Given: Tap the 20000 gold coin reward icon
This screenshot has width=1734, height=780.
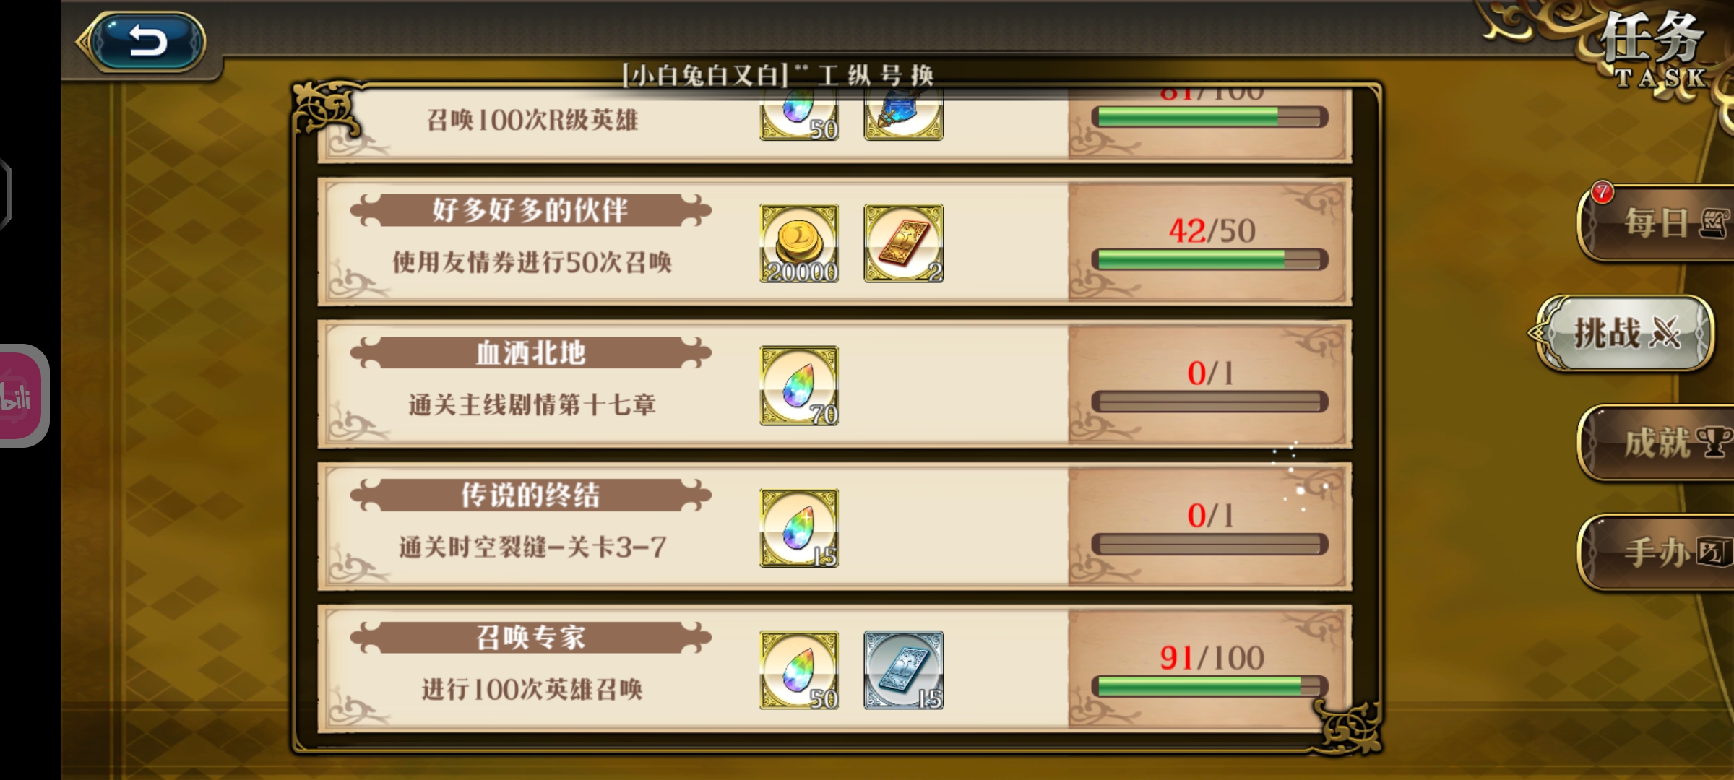Looking at the screenshot, I should [799, 243].
